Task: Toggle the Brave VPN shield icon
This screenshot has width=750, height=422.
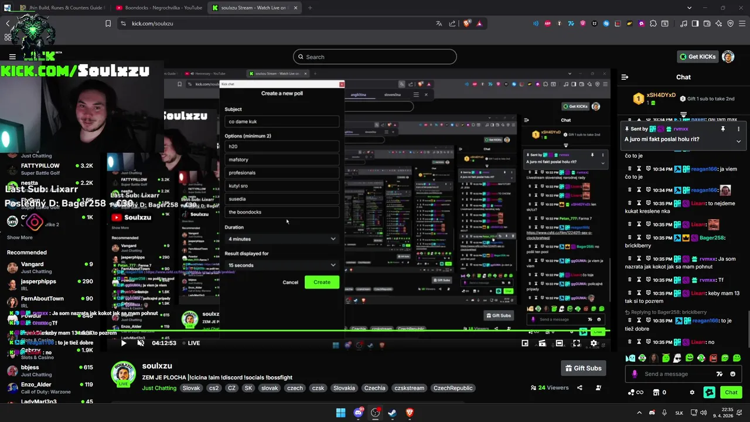Action: point(731,23)
